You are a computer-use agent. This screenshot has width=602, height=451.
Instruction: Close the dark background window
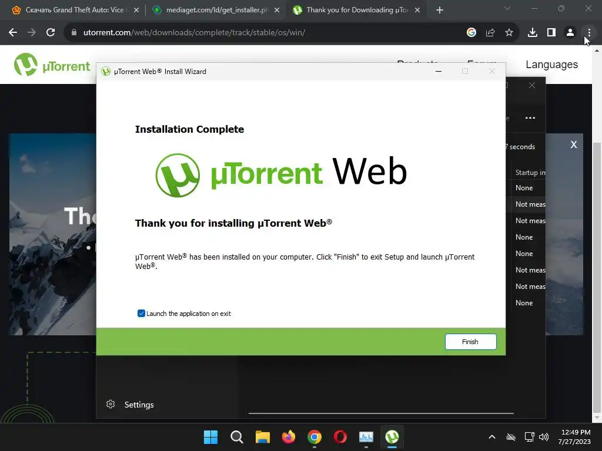(531, 85)
